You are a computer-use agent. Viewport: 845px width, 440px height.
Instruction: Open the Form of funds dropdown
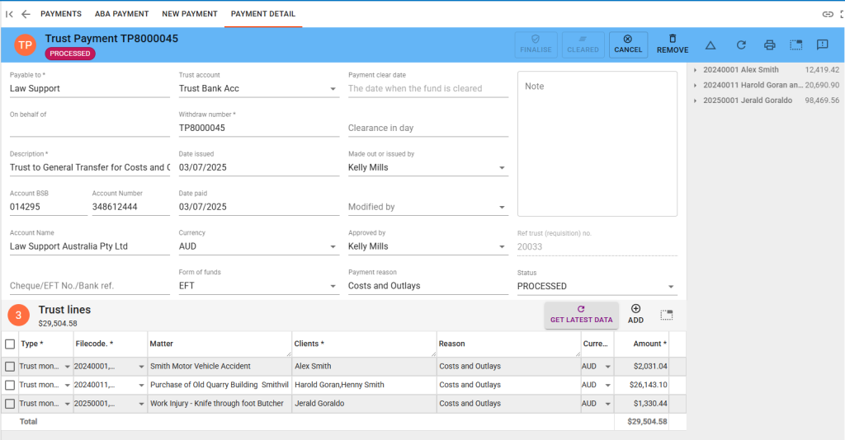pyautogui.click(x=333, y=287)
